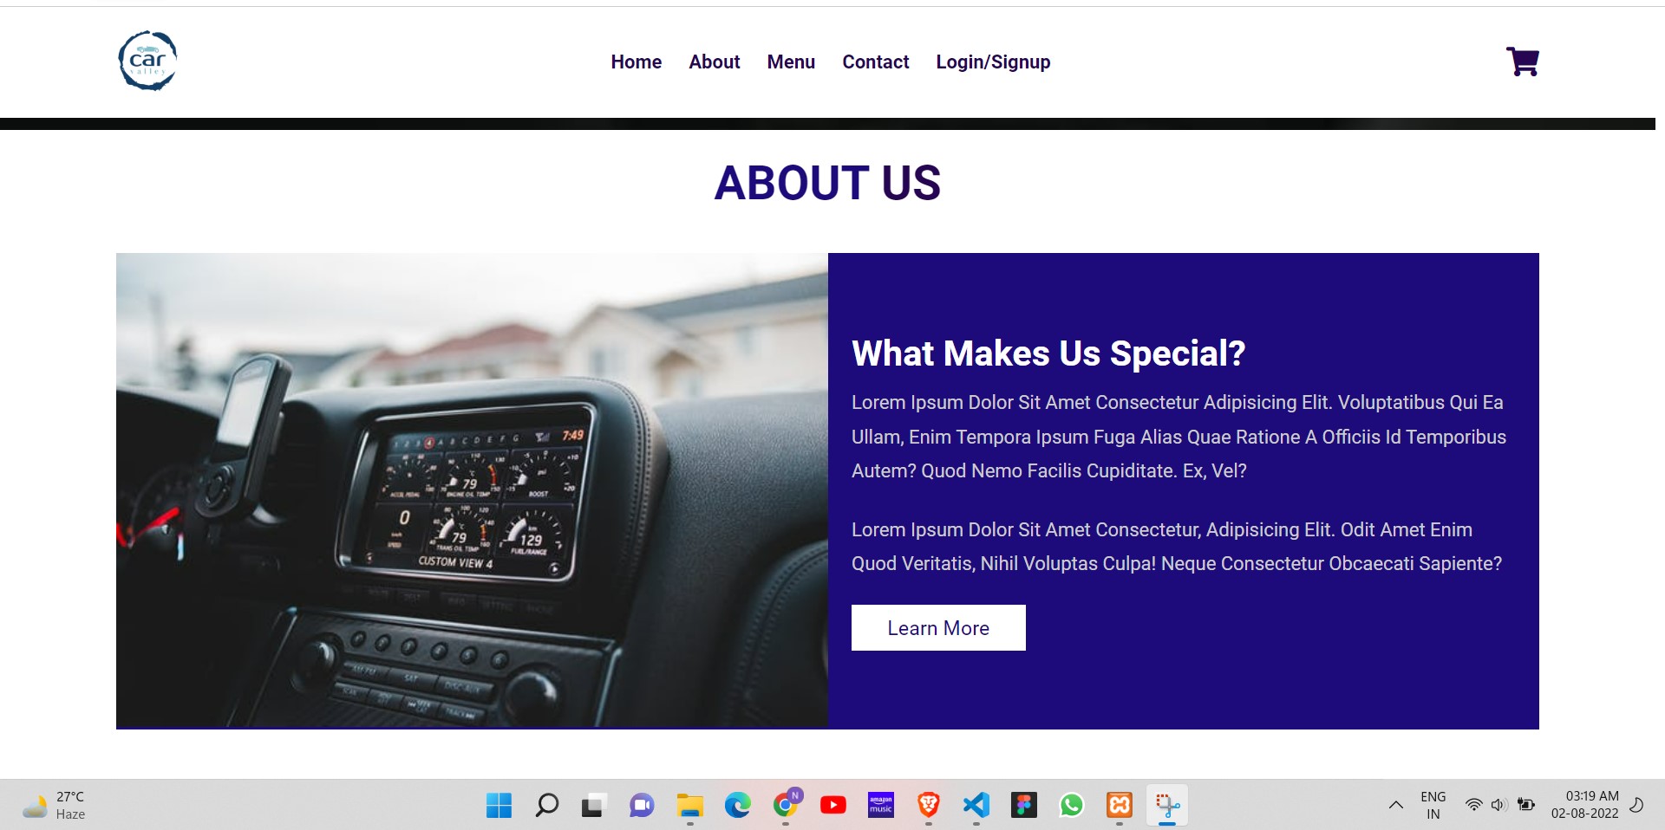This screenshot has height=830, width=1665.
Task: Open YouTube taskbar icon
Action: 832,806
